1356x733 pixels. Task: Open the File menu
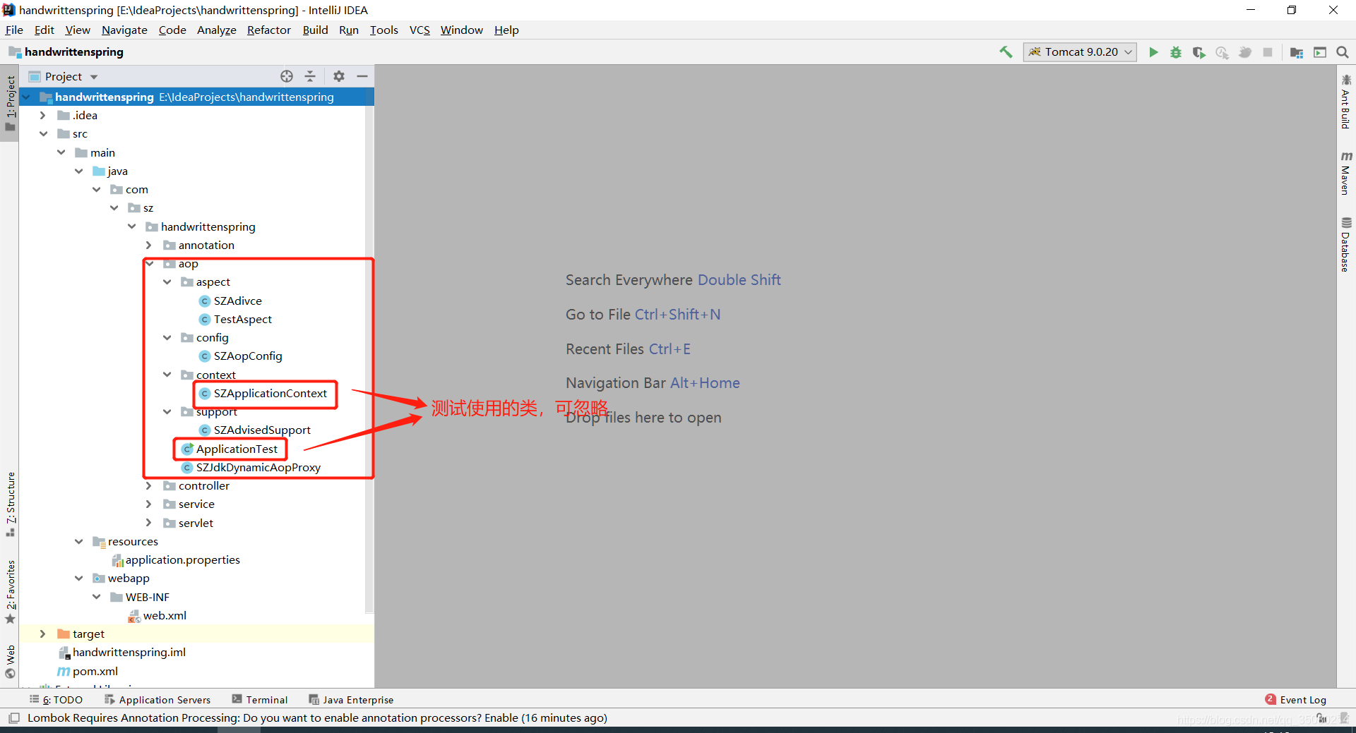(14, 30)
